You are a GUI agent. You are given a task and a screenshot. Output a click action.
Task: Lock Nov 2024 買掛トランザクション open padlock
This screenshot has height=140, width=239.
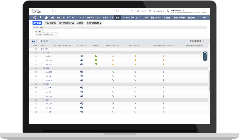(x=113, y=108)
